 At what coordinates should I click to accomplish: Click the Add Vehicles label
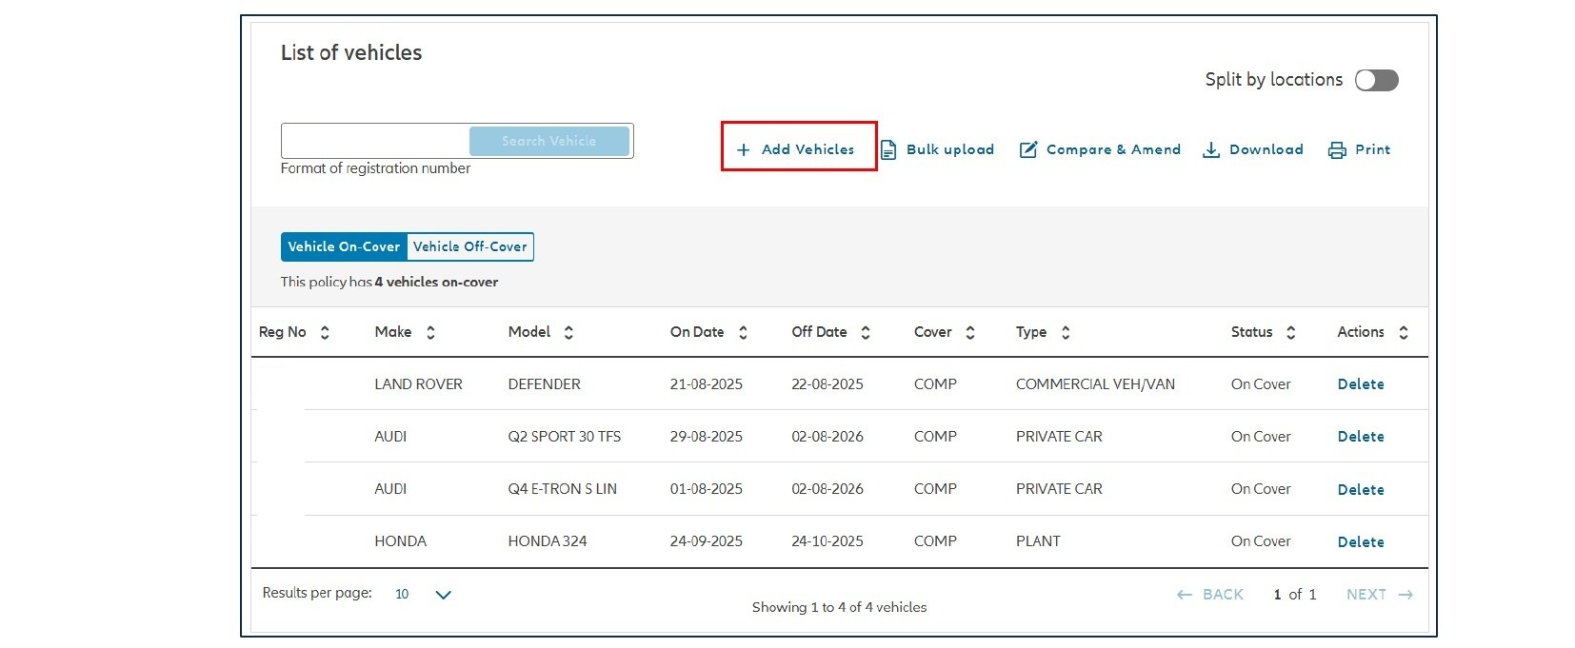coord(807,149)
